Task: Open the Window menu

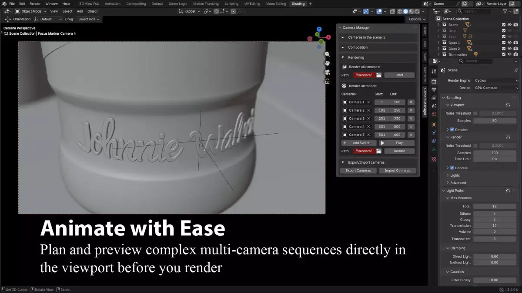Action: pos(52,3)
